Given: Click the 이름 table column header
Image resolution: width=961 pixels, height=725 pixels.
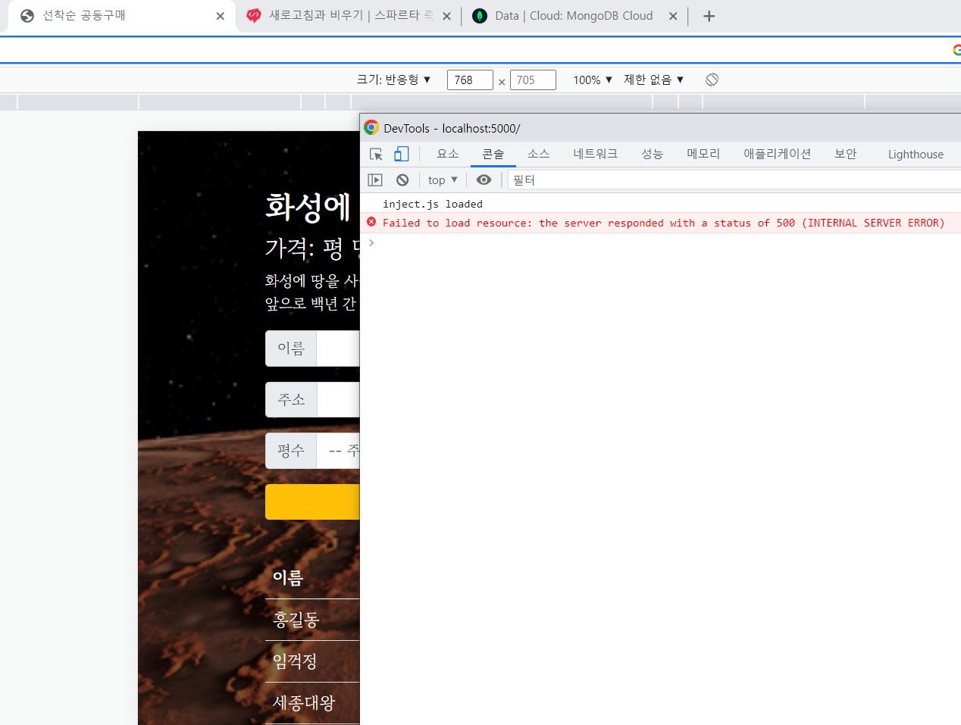Looking at the screenshot, I should [x=288, y=578].
